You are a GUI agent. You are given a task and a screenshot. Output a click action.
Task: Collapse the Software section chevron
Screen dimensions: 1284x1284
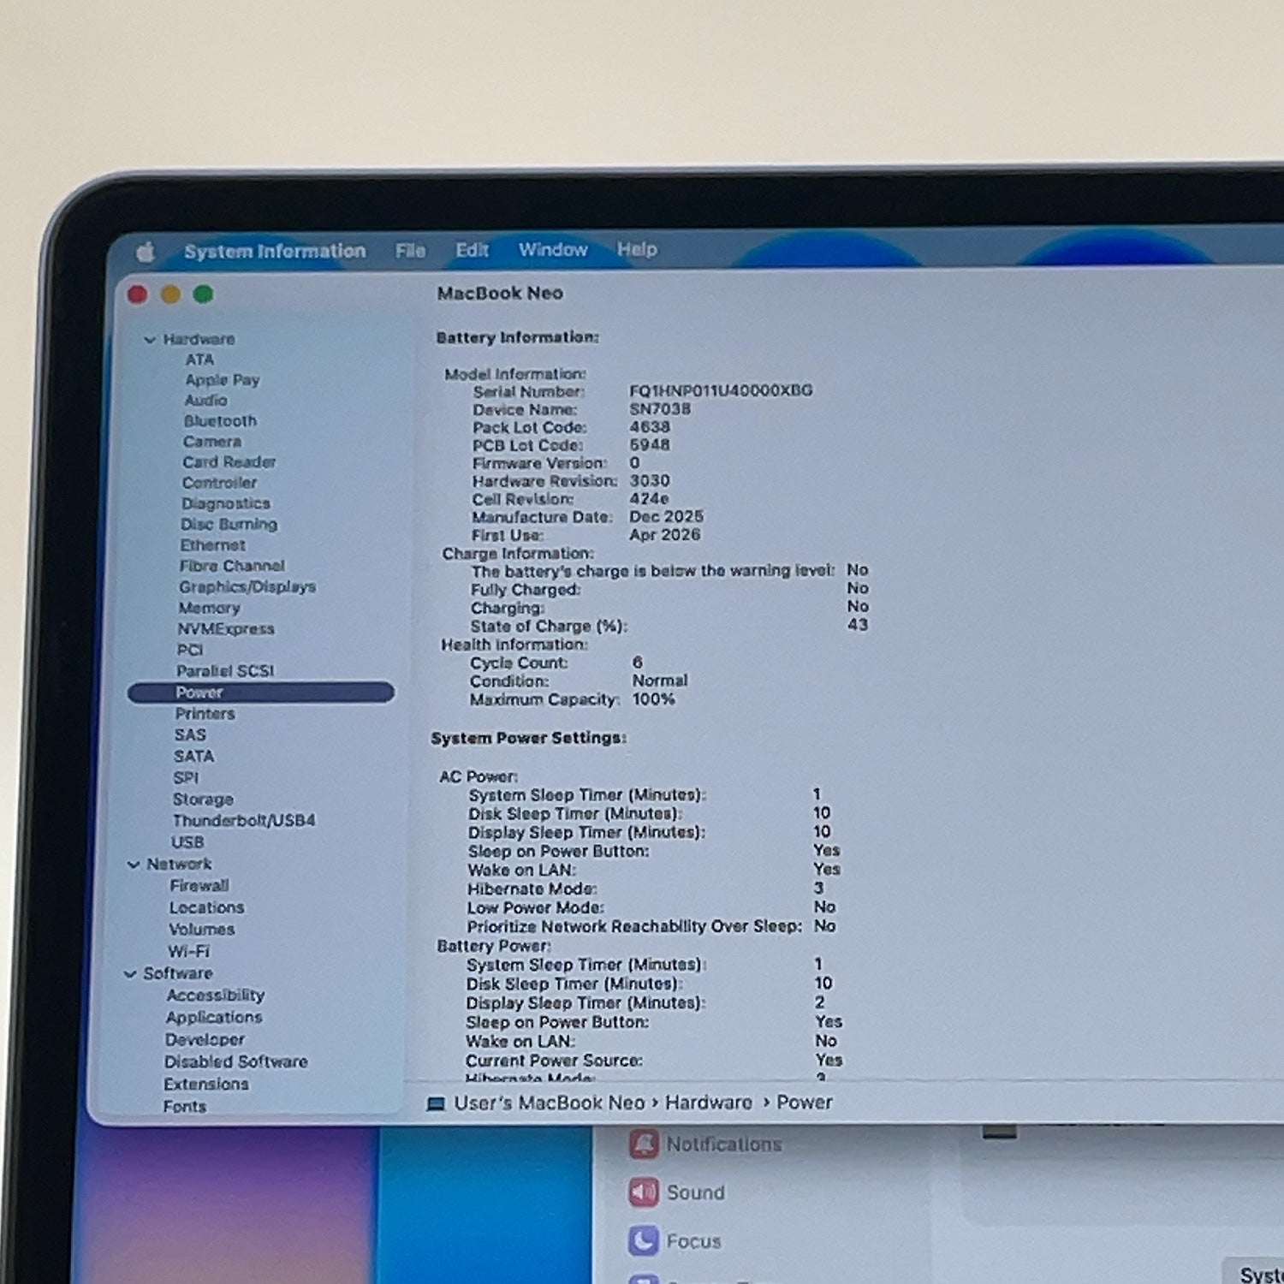(x=130, y=974)
